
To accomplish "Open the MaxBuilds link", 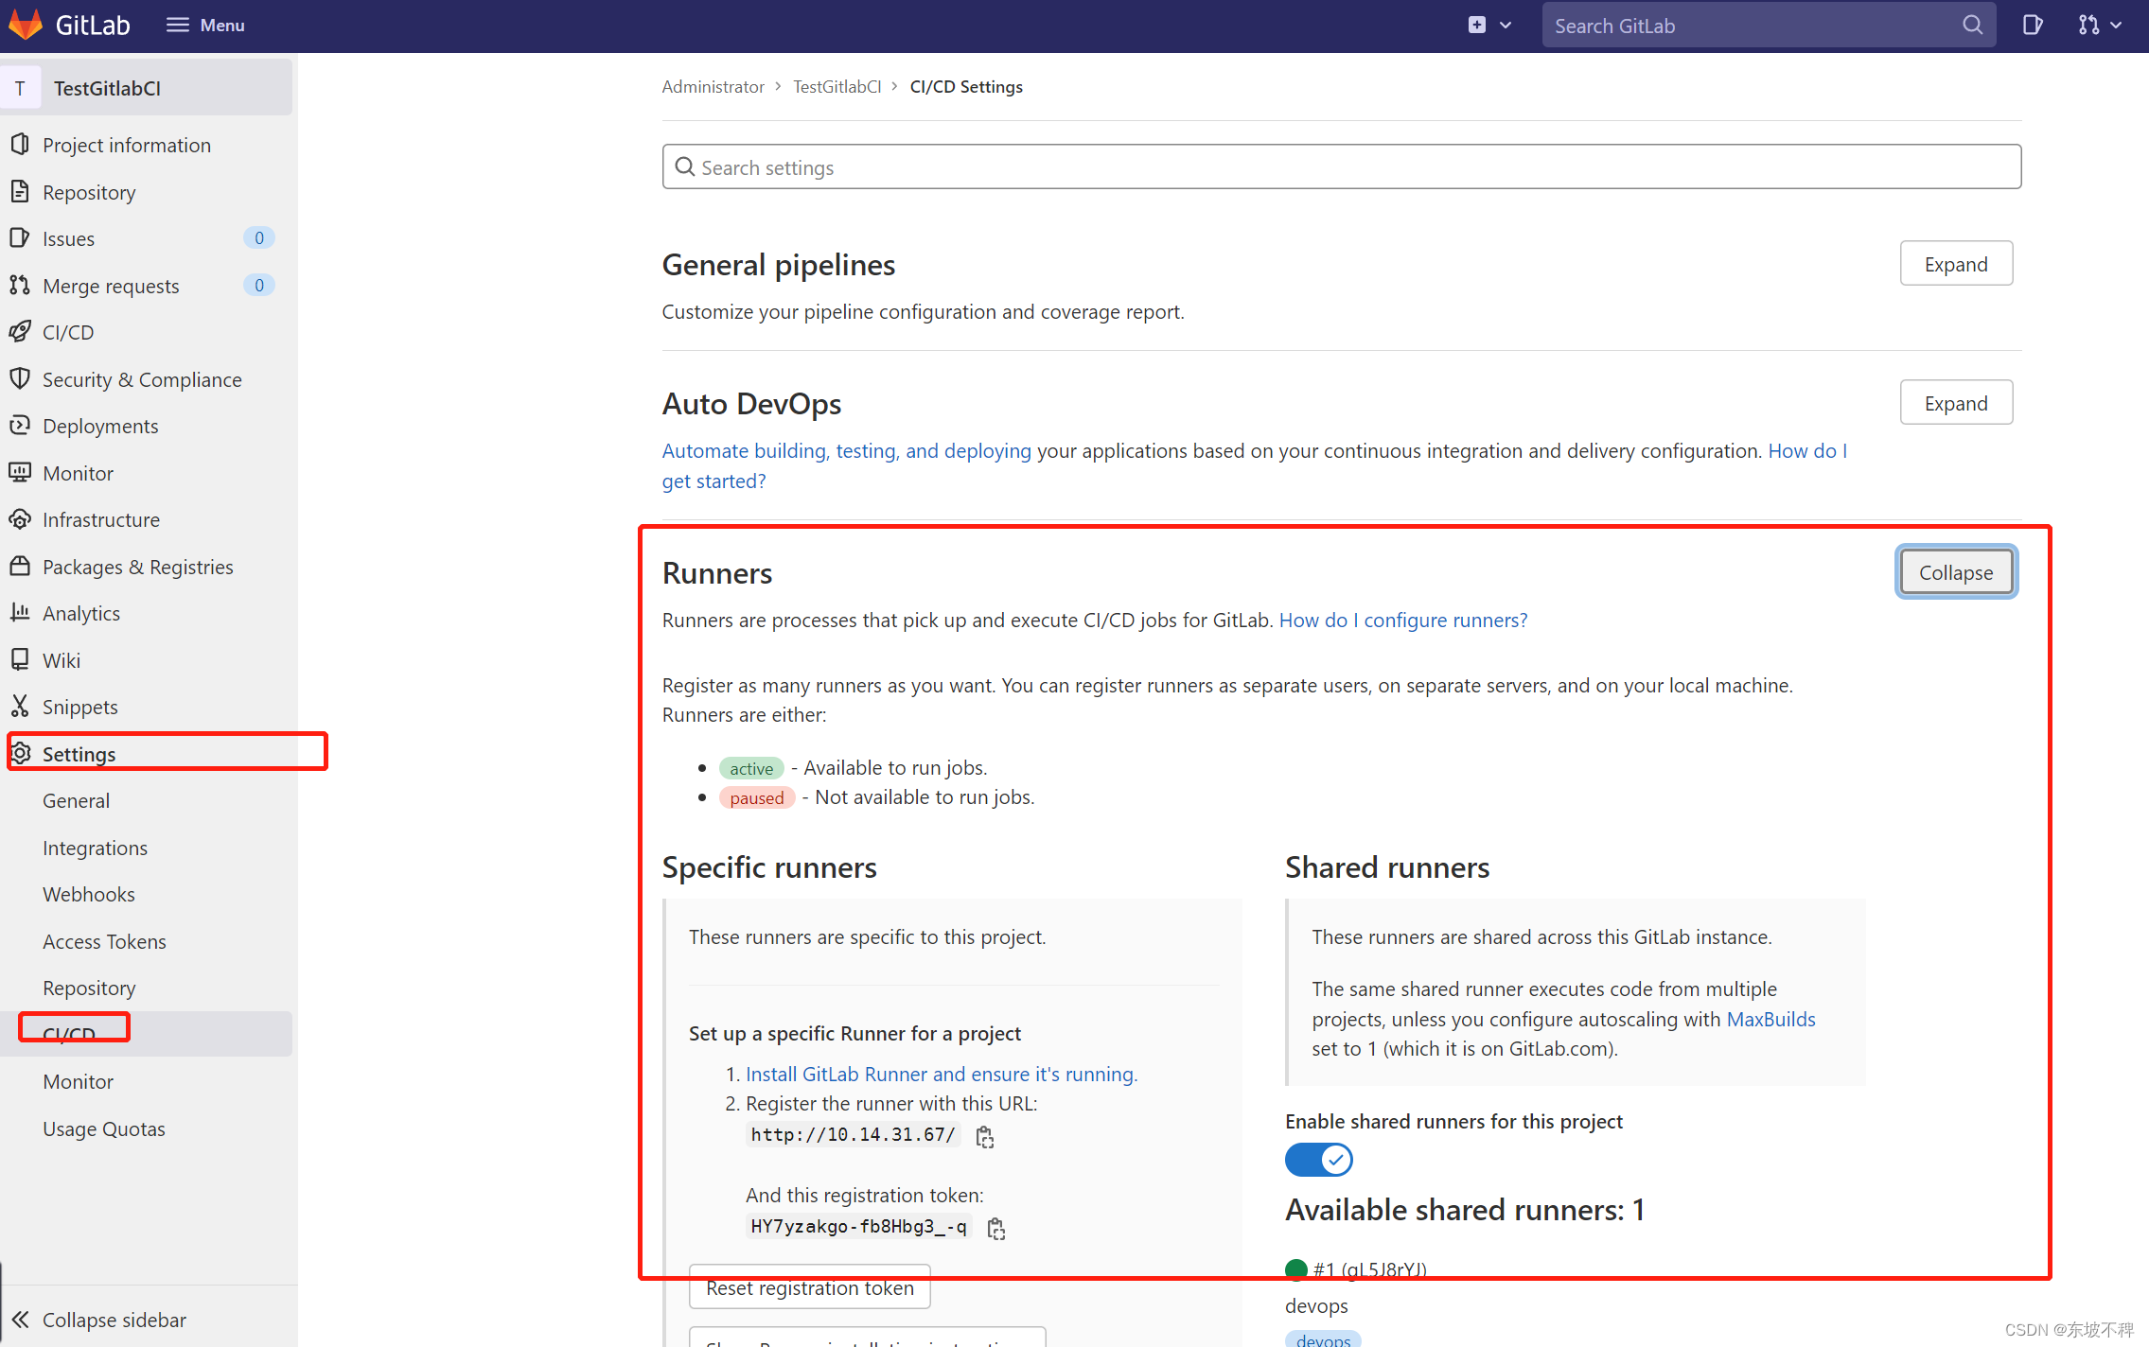I will coord(1771,1019).
